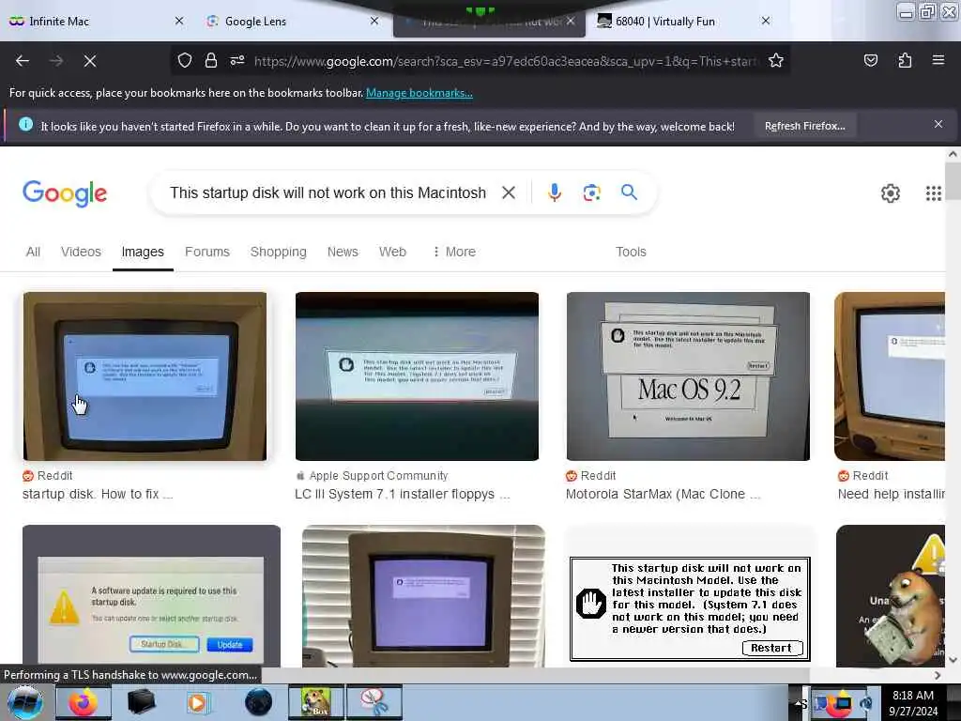Click the Manage bookmarks link

click(x=419, y=93)
